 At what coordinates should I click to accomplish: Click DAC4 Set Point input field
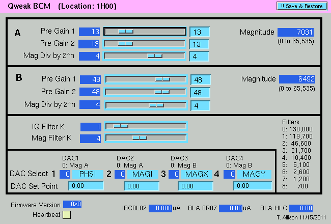[x=253, y=186]
